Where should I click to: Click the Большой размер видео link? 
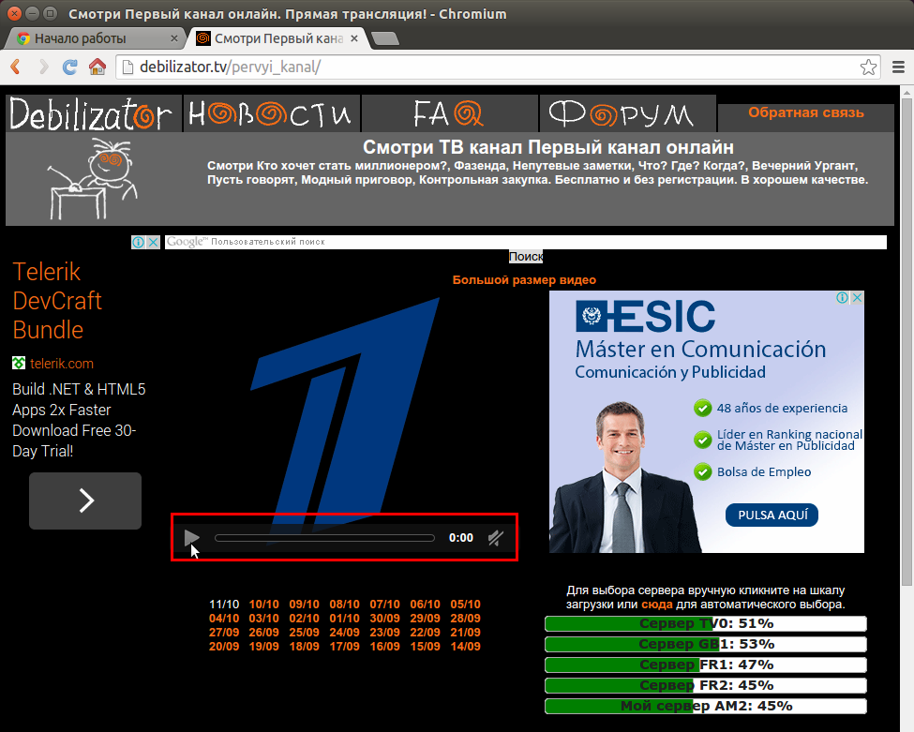click(524, 279)
